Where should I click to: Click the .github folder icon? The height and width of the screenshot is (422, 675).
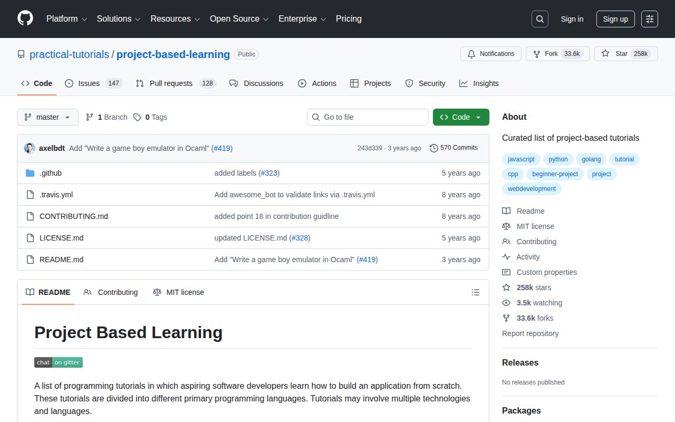click(30, 173)
